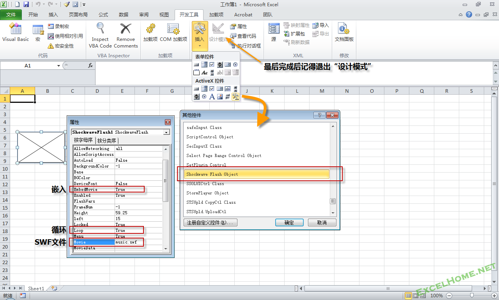Image resolution: width=499 pixels, height=300 pixels.
Task: Adjust the zoom slider in status bar
Action: coord(472,296)
